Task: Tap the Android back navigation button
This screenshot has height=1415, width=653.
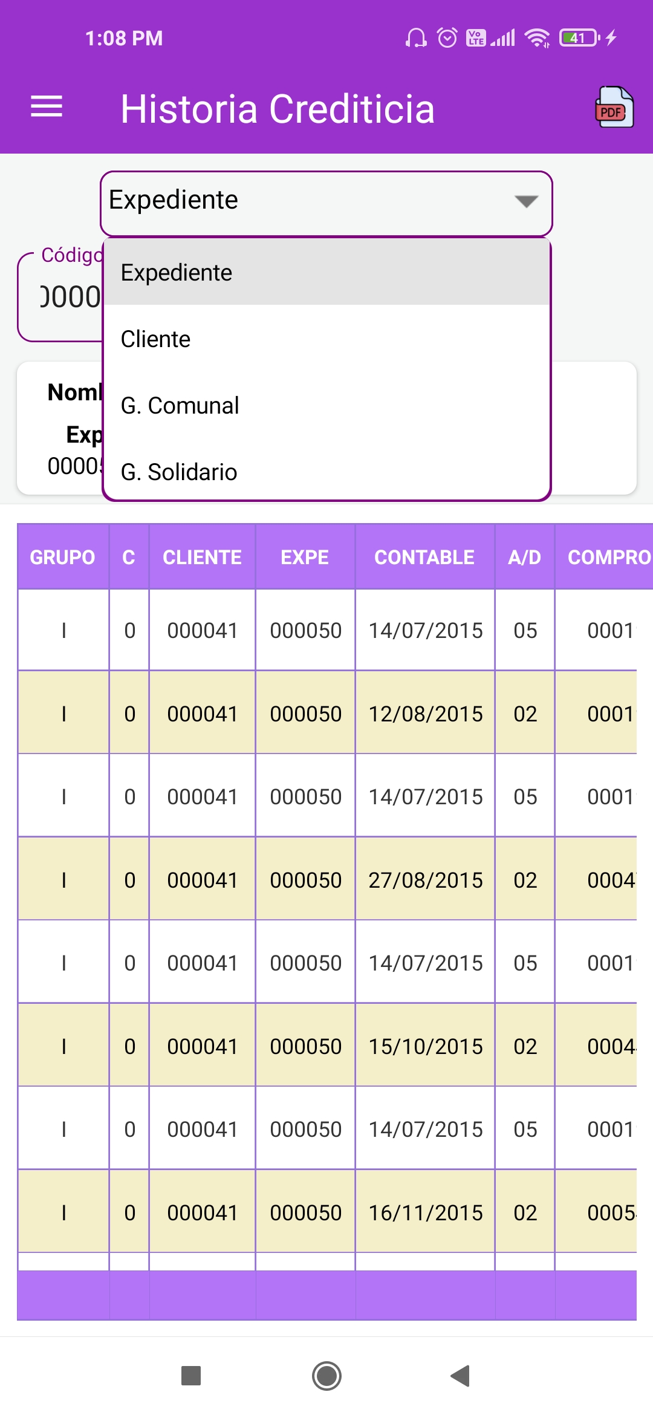Action: pyautogui.click(x=461, y=1376)
